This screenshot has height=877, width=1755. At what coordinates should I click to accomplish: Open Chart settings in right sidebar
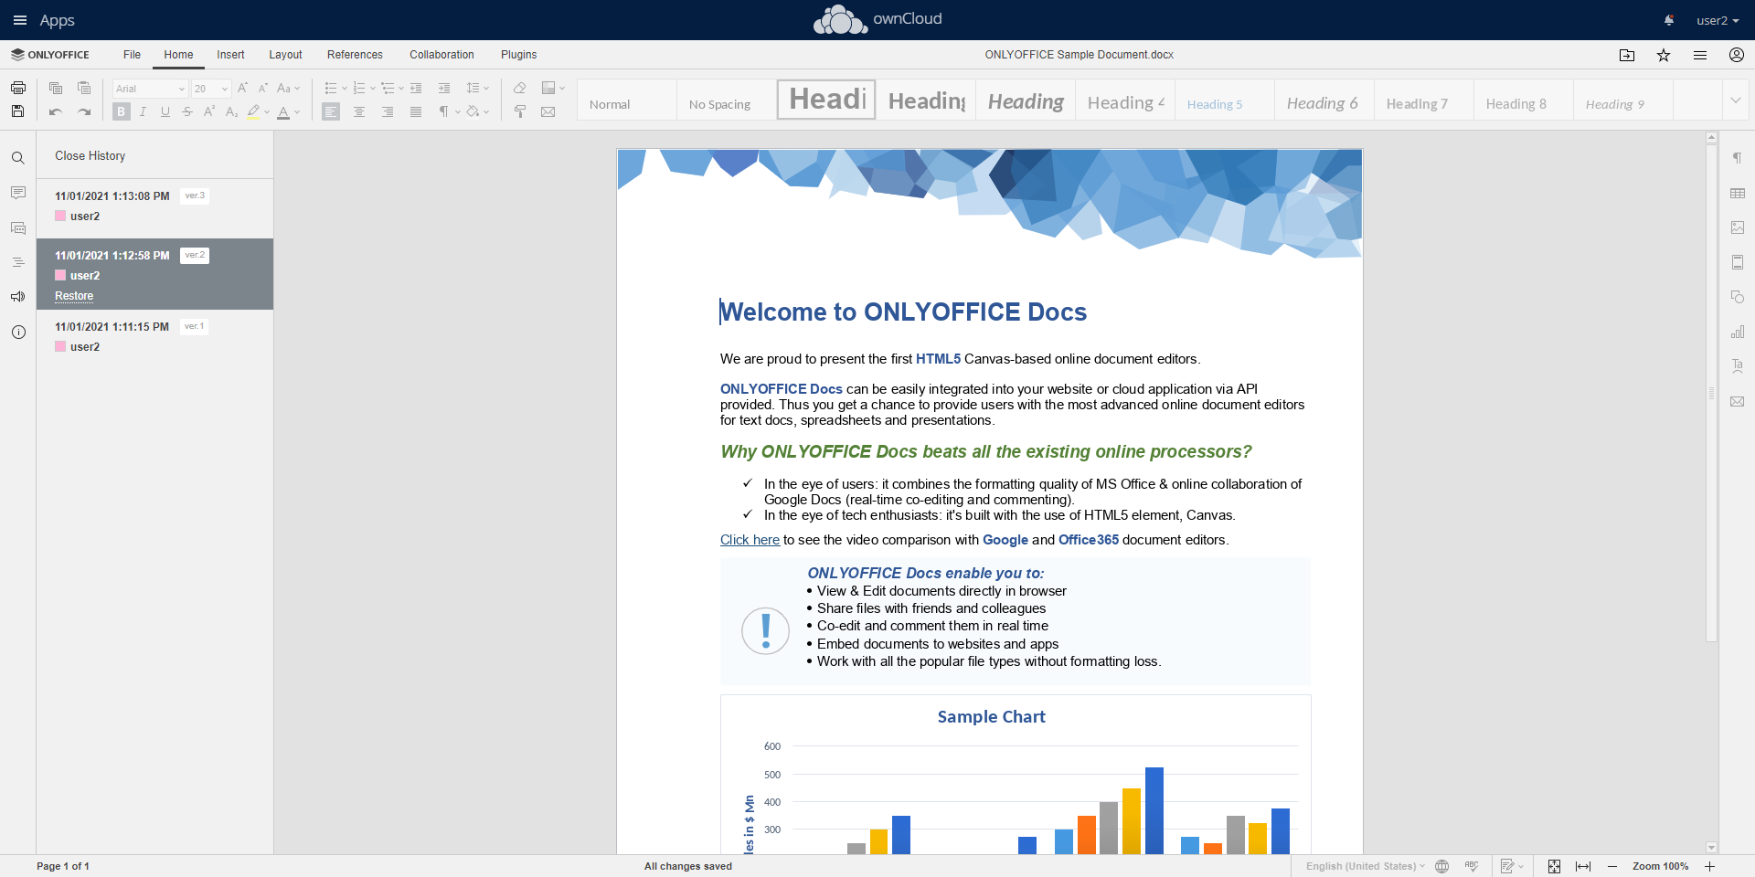click(x=1738, y=332)
